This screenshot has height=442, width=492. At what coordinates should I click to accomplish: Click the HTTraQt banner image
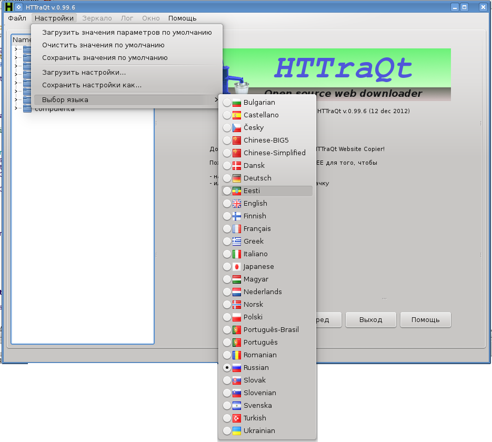tap(337, 75)
